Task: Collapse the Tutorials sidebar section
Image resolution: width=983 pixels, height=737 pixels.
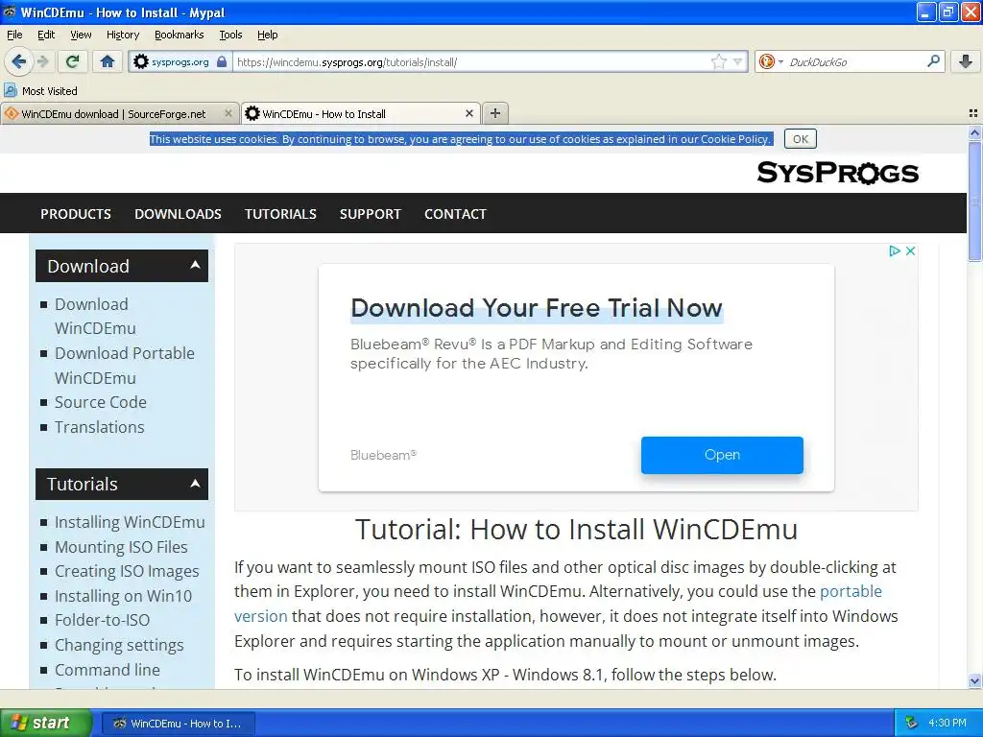Action: 195,484
